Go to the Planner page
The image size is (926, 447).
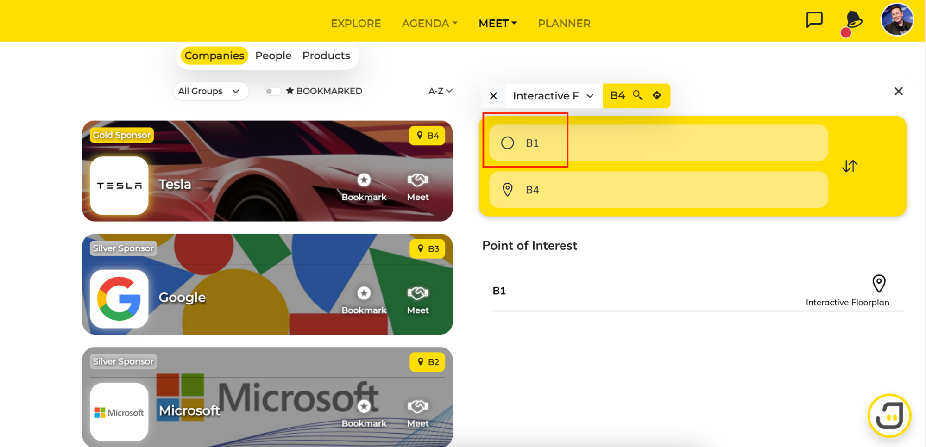[564, 23]
